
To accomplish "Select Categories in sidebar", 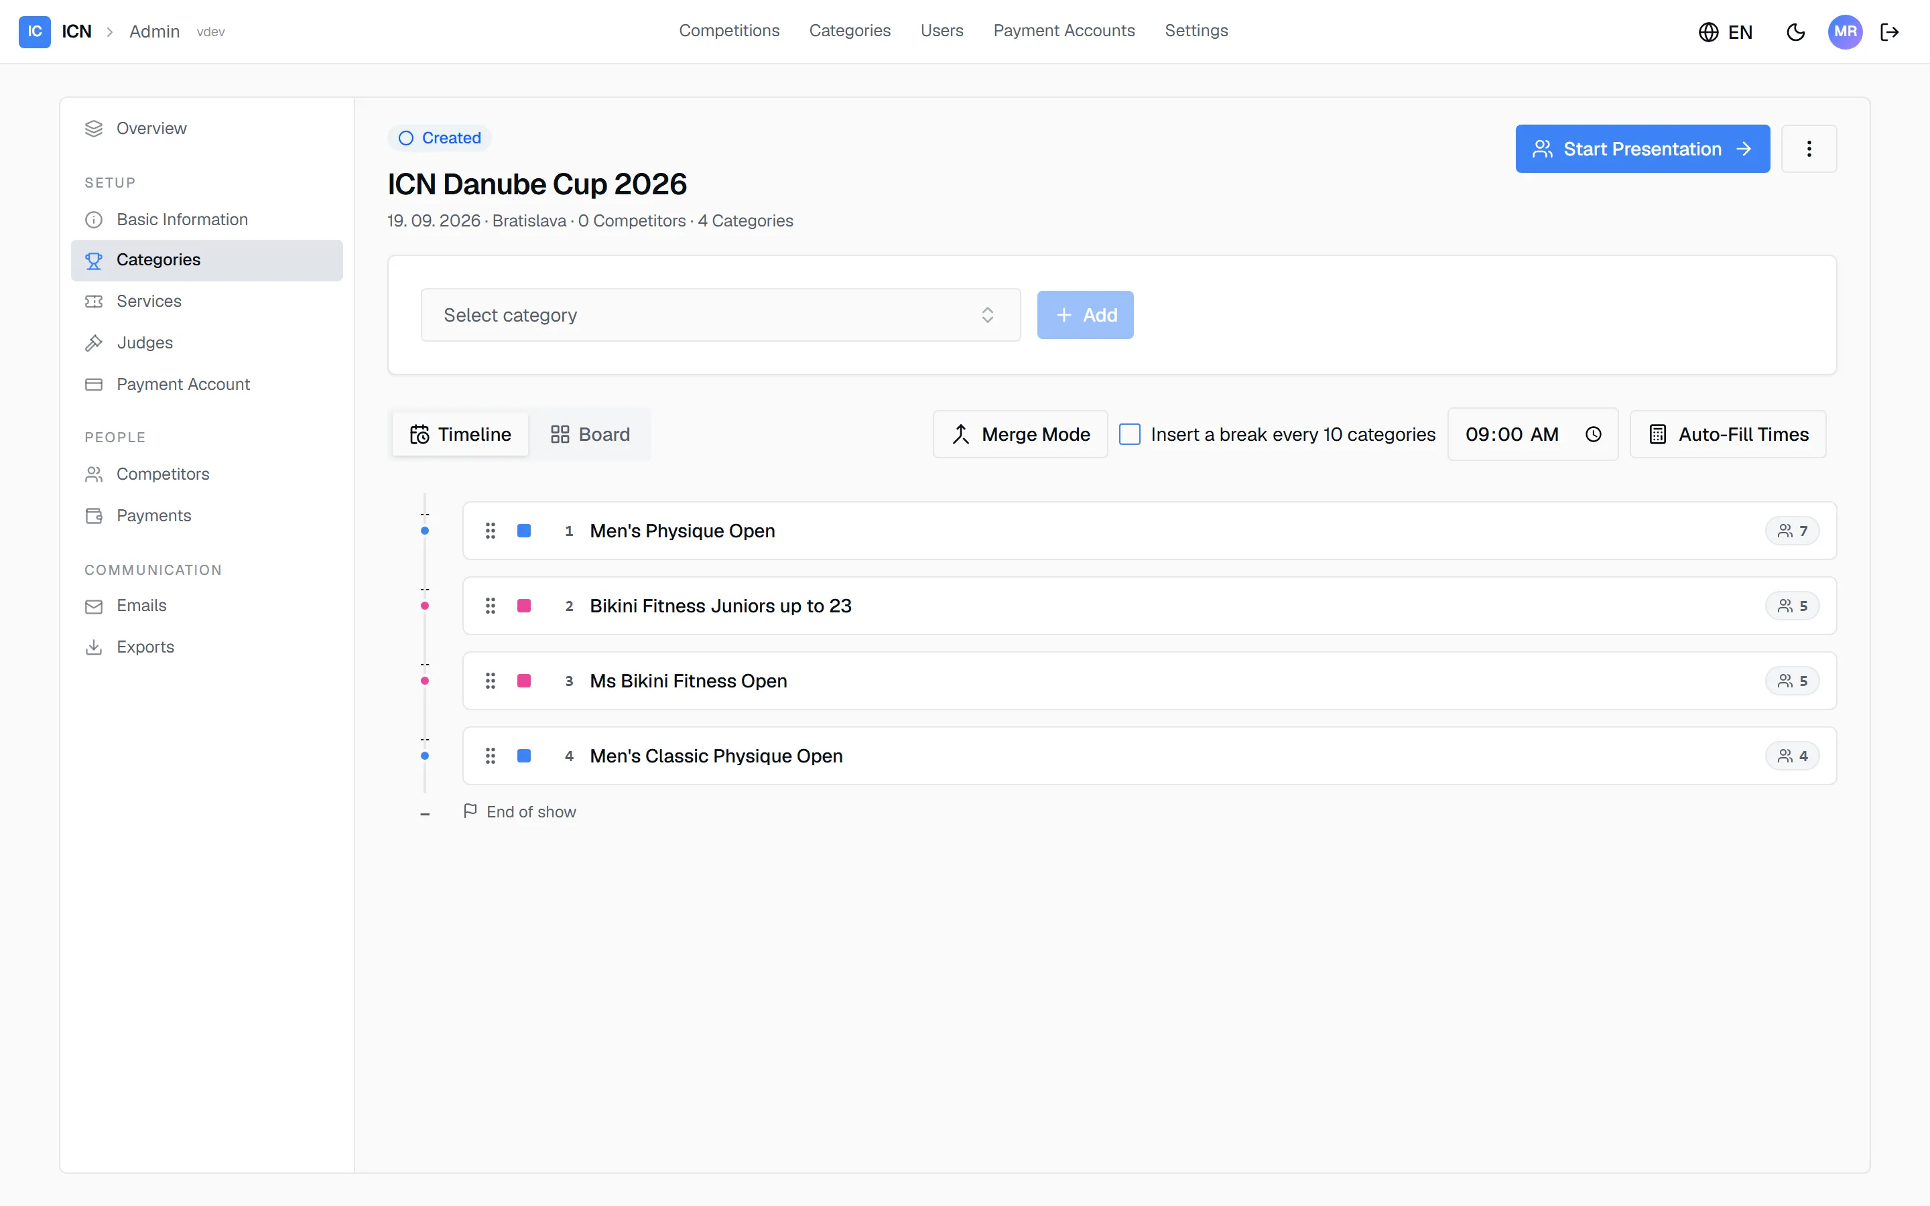I will click(206, 260).
